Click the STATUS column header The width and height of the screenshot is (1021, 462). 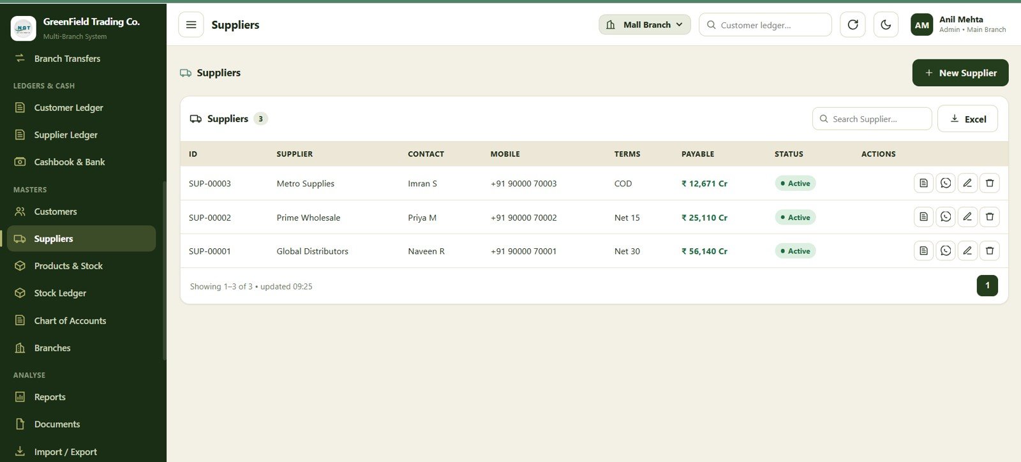click(x=789, y=154)
